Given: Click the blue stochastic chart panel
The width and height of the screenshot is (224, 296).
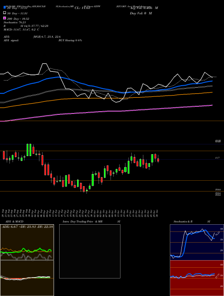Looking at the screenshot, I should 197,242.
